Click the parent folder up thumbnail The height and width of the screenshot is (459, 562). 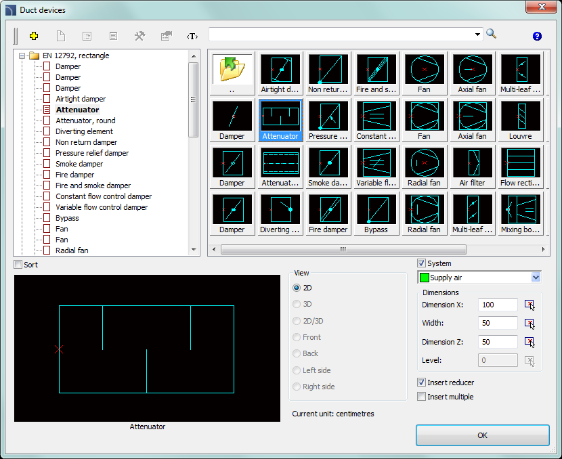coord(232,73)
